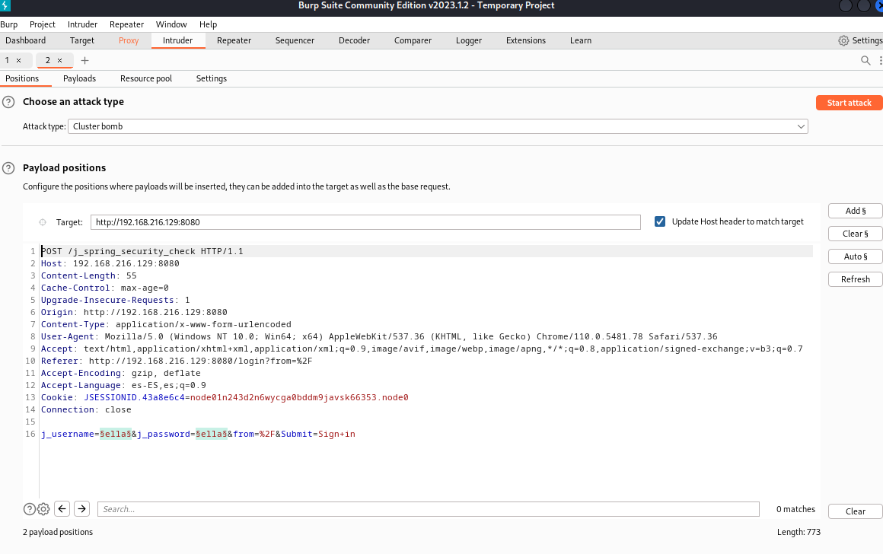Image resolution: width=883 pixels, height=554 pixels.
Task: Toggle Update Host header to match target
Action: pos(660,221)
